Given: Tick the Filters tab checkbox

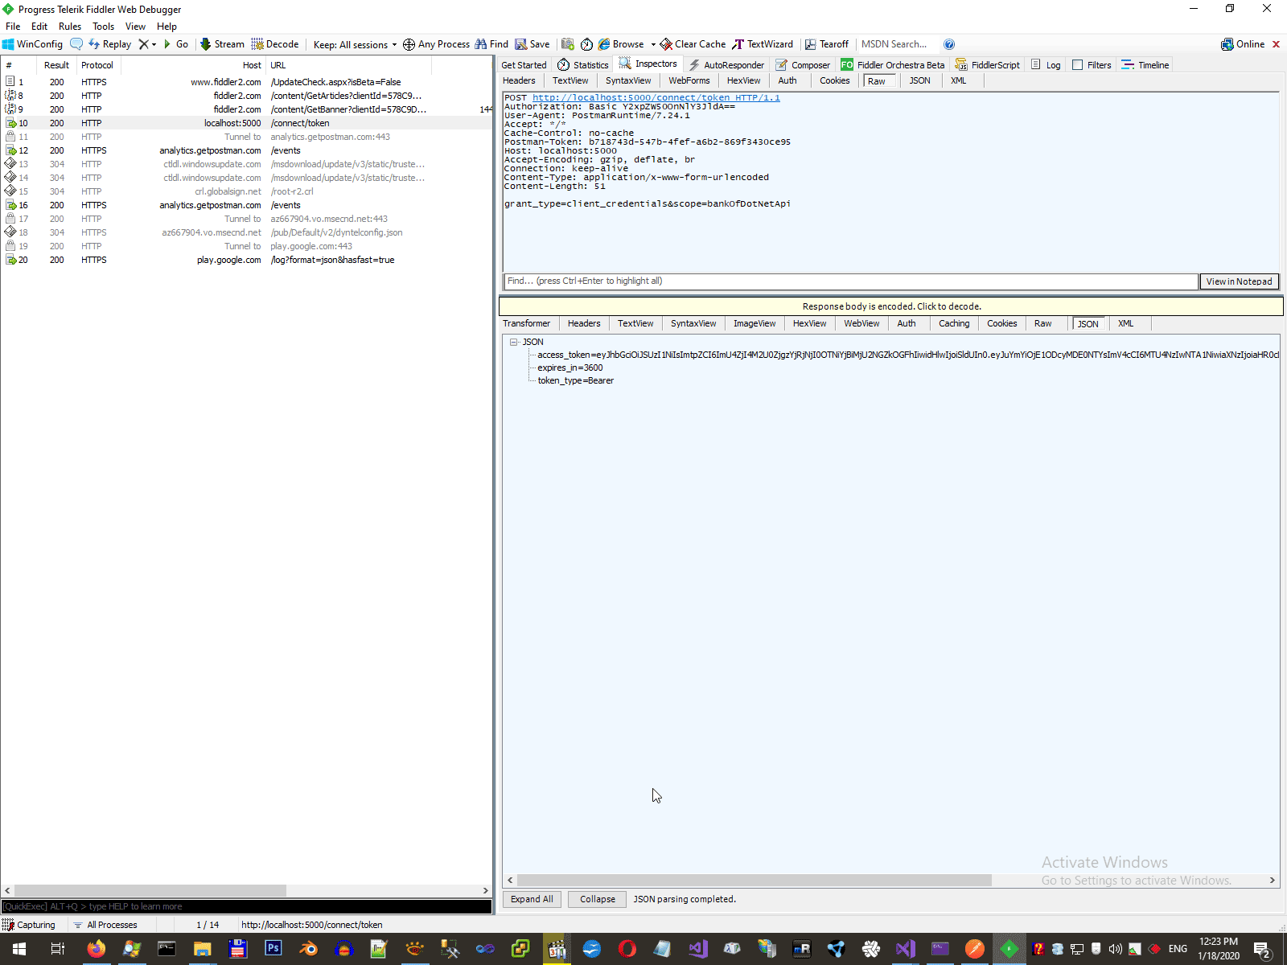Looking at the screenshot, I should tap(1078, 65).
